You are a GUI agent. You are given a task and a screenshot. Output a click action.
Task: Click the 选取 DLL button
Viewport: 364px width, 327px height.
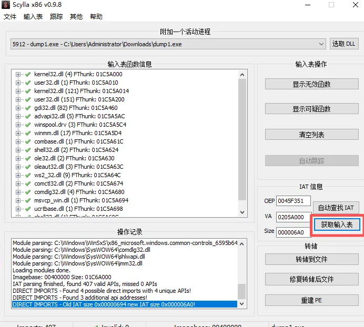(344, 44)
